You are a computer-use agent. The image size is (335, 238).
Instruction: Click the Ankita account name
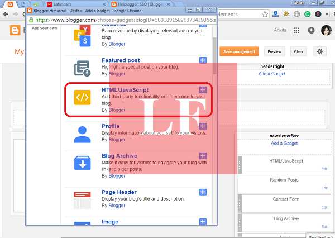(280, 30)
